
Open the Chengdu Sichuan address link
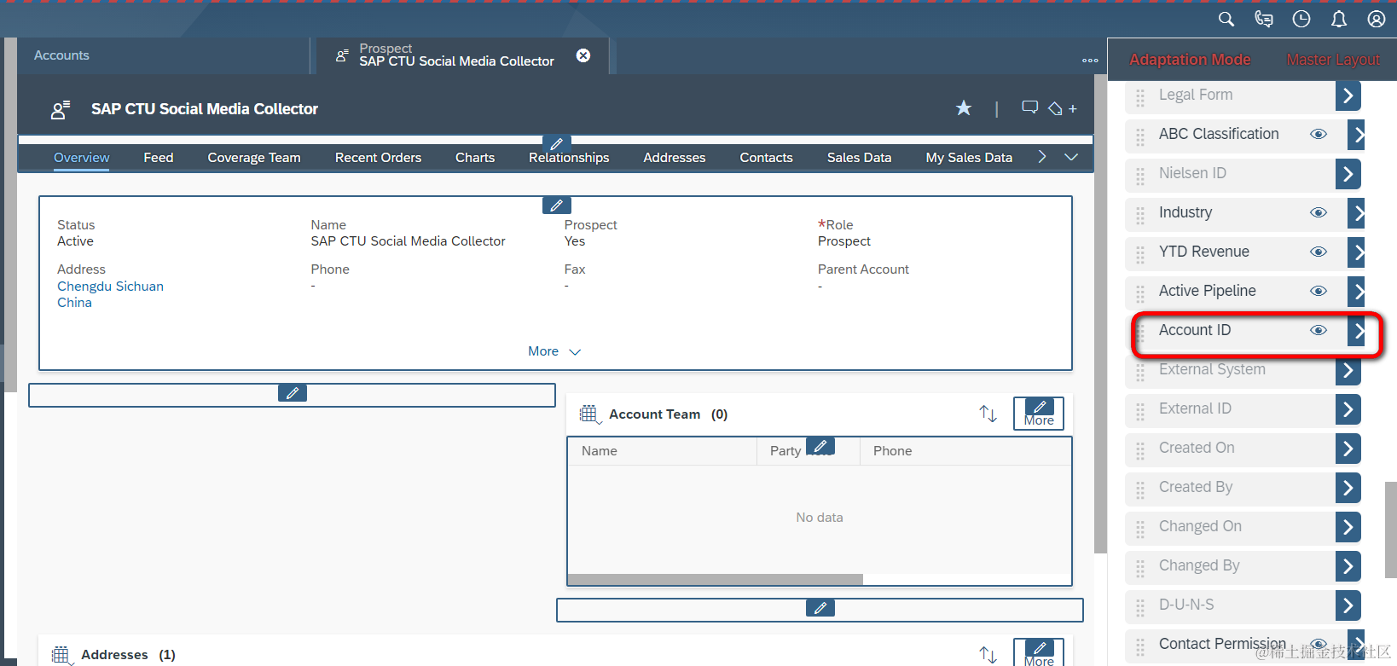click(x=110, y=294)
